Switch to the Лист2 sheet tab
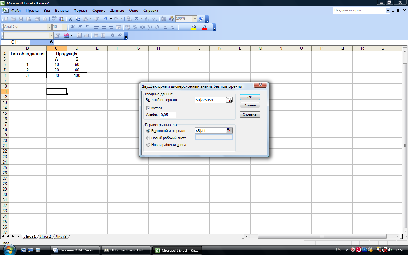This screenshot has height=255, width=408. [46, 237]
